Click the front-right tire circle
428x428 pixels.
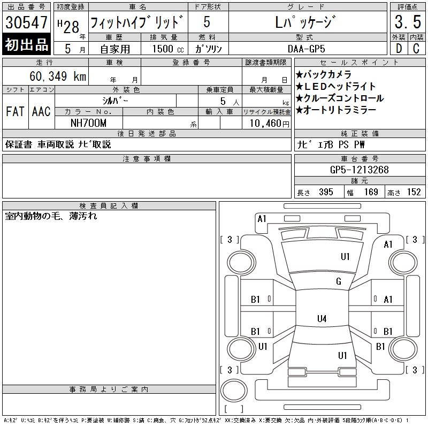[403, 263]
